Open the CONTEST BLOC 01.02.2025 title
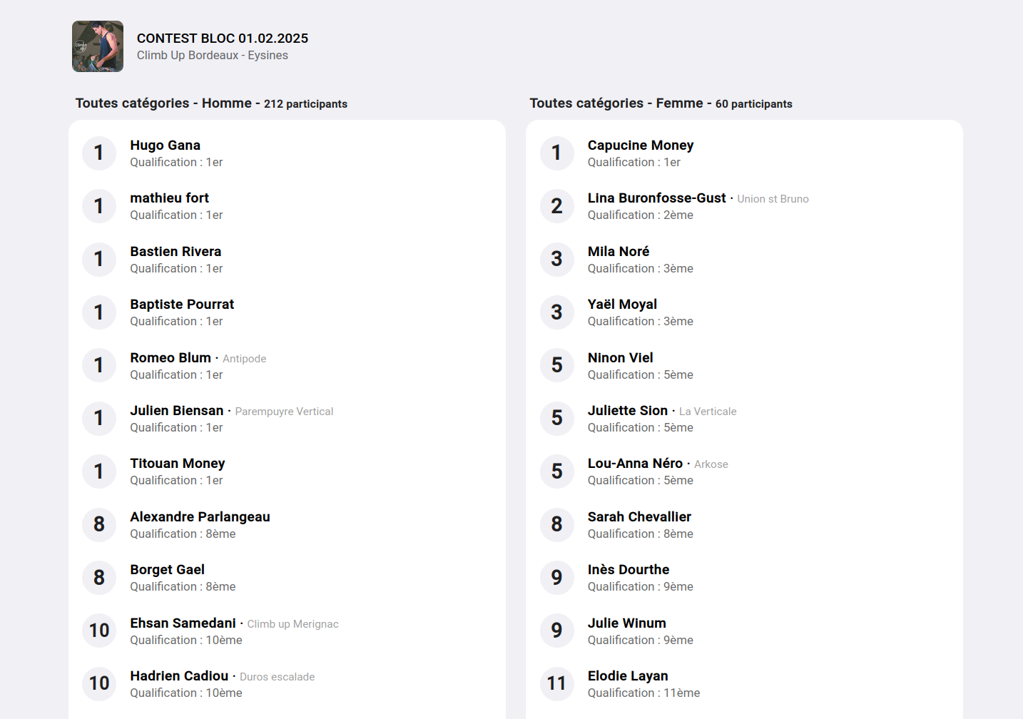Image resolution: width=1023 pixels, height=719 pixels. 222,39
